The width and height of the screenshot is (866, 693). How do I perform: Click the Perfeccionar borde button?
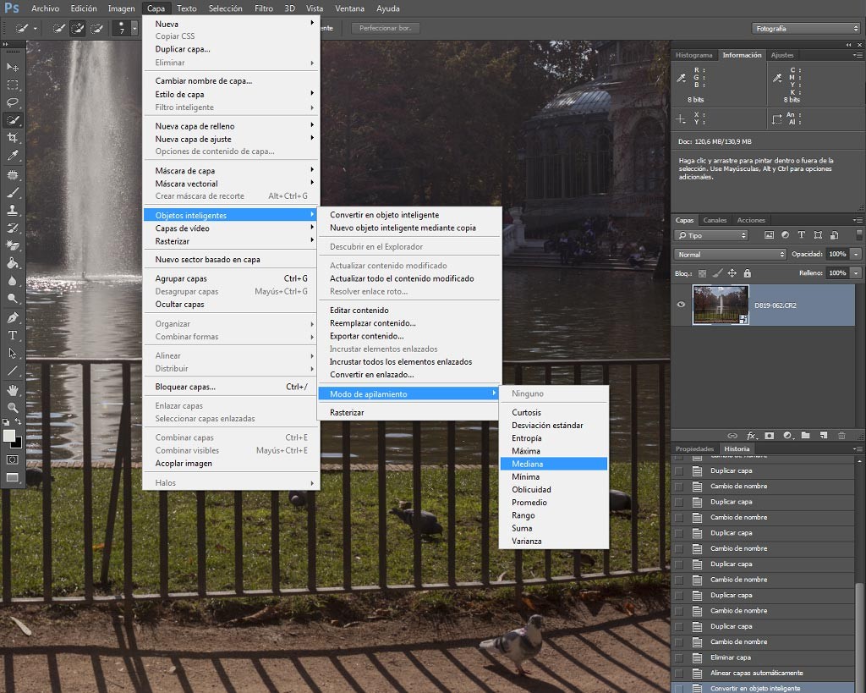click(x=385, y=28)
